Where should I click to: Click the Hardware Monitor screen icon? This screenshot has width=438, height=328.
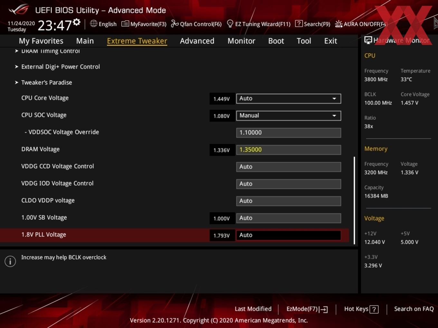point(368,40)
